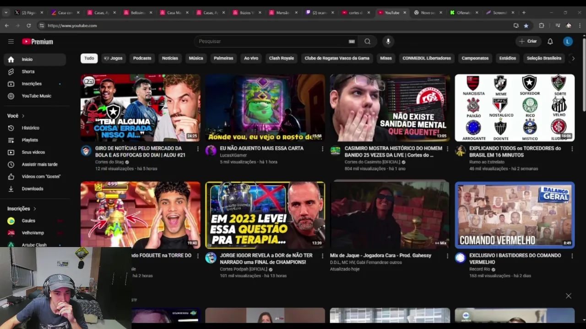
Task: Open the on-screen keyboard icon in search
Action: point(352,42)
